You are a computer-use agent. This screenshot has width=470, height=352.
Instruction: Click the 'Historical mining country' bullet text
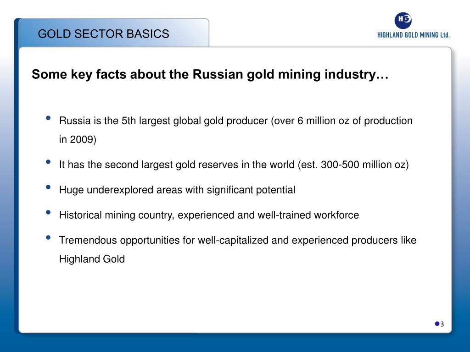coord(209,215)
